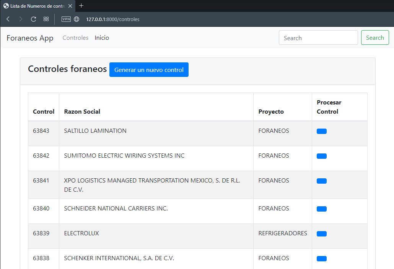Go to Inicio in navbar

pos(102,38)
